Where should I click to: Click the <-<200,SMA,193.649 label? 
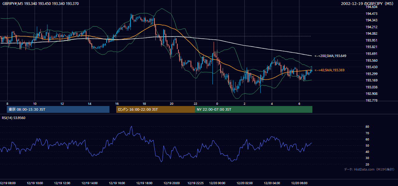click(x=330, y=56)
